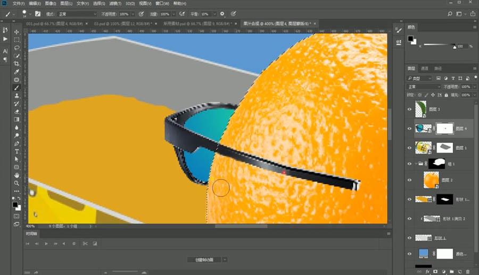Screen dimensions: 479x275
Task: Switch to the 通道 panel tab
Action: (x=425, y=68)
